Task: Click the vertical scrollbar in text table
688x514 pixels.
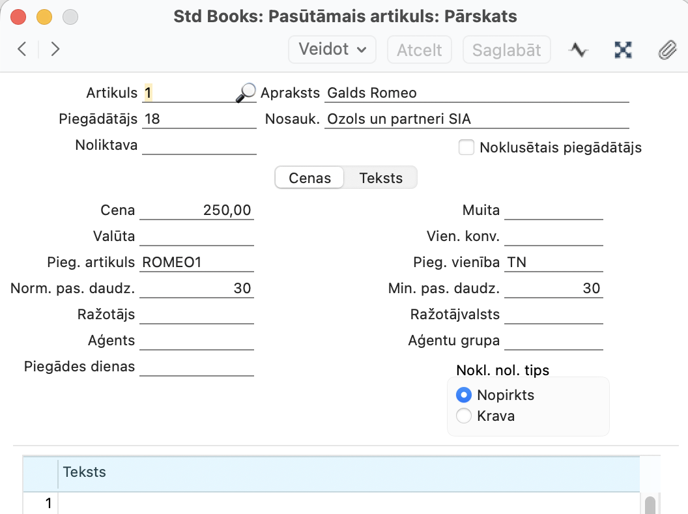Action: pyautogui.click(x=650, y=504)
